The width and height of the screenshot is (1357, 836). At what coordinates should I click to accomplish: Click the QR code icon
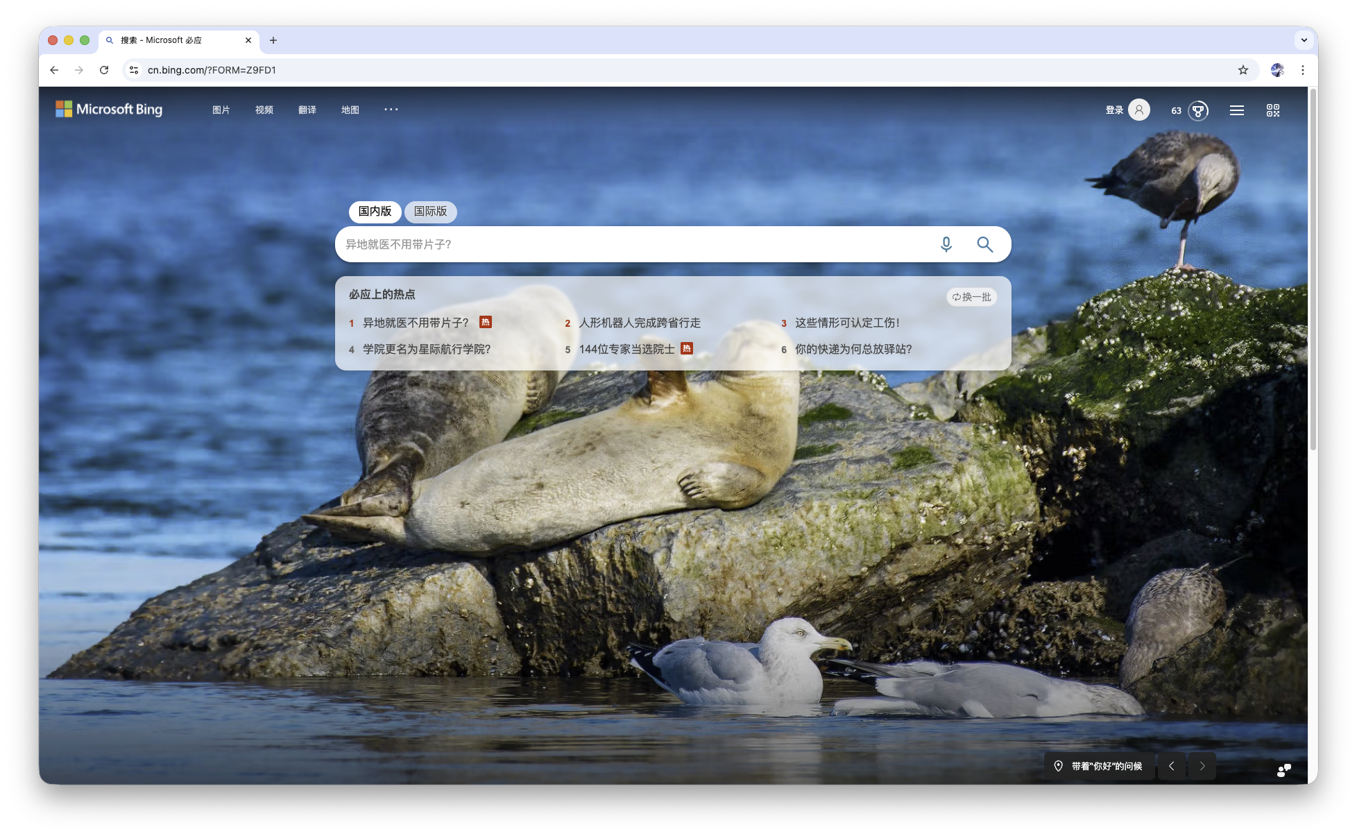click(1272, 110)
